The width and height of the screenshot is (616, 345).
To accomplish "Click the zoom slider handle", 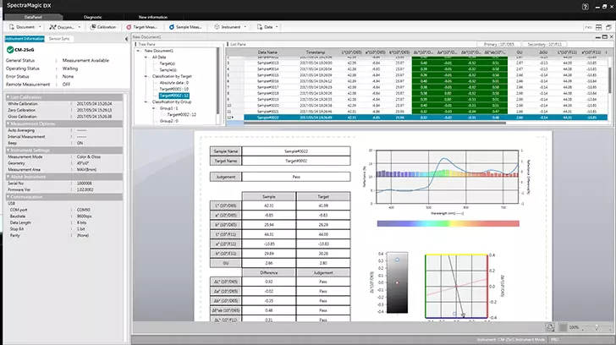I will [x=597, y=327].
